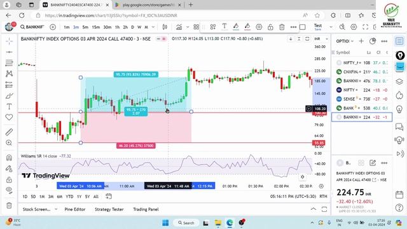Screen dimensions: 407x229
Task: Open Windows Start menu
Action: coord(165,223)
